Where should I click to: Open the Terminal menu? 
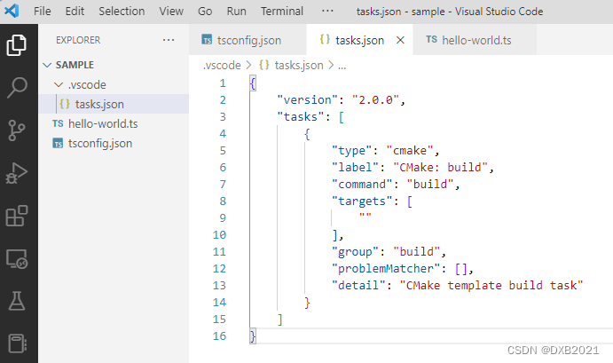pyautogui.click(x=282, y=11)
